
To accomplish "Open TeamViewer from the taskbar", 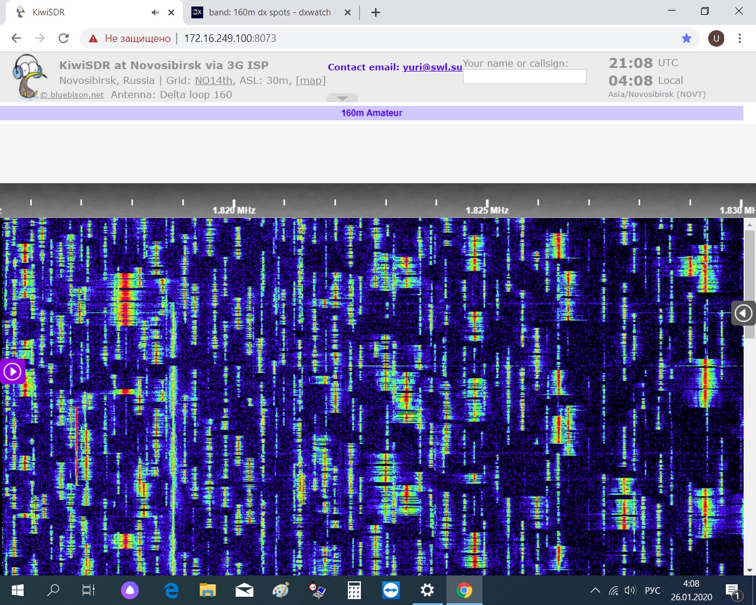I will (390, 590).
